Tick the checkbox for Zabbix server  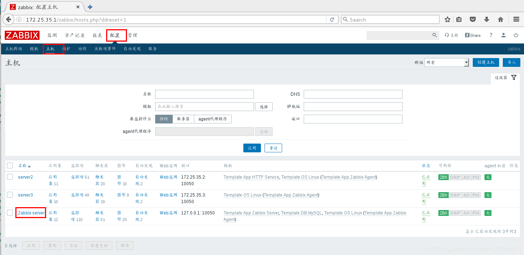coord(10,213)
